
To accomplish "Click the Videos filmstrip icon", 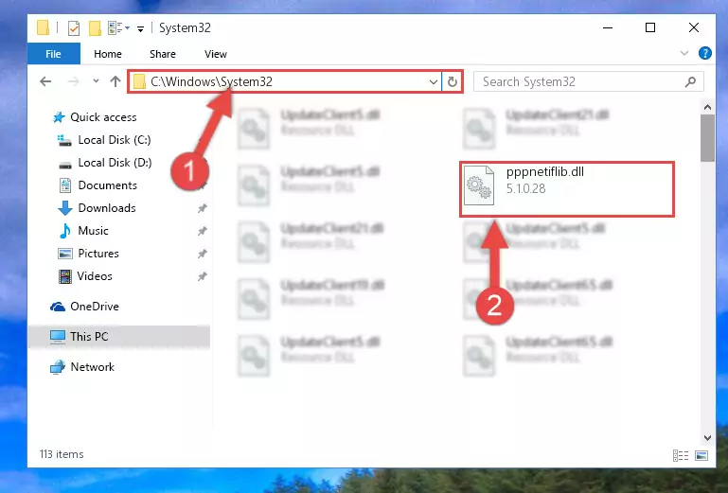I will point(65,276).
